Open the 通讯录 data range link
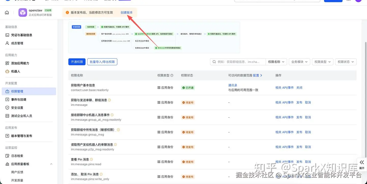367x184 pixels. tap(233, 85)
